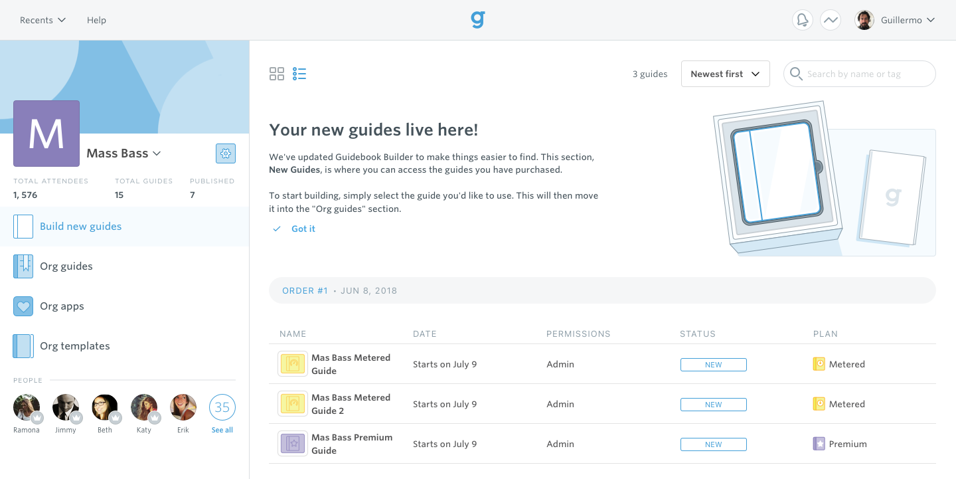Click Build new guides sidebar icon
956x479 pixels.
pos(23,227)
